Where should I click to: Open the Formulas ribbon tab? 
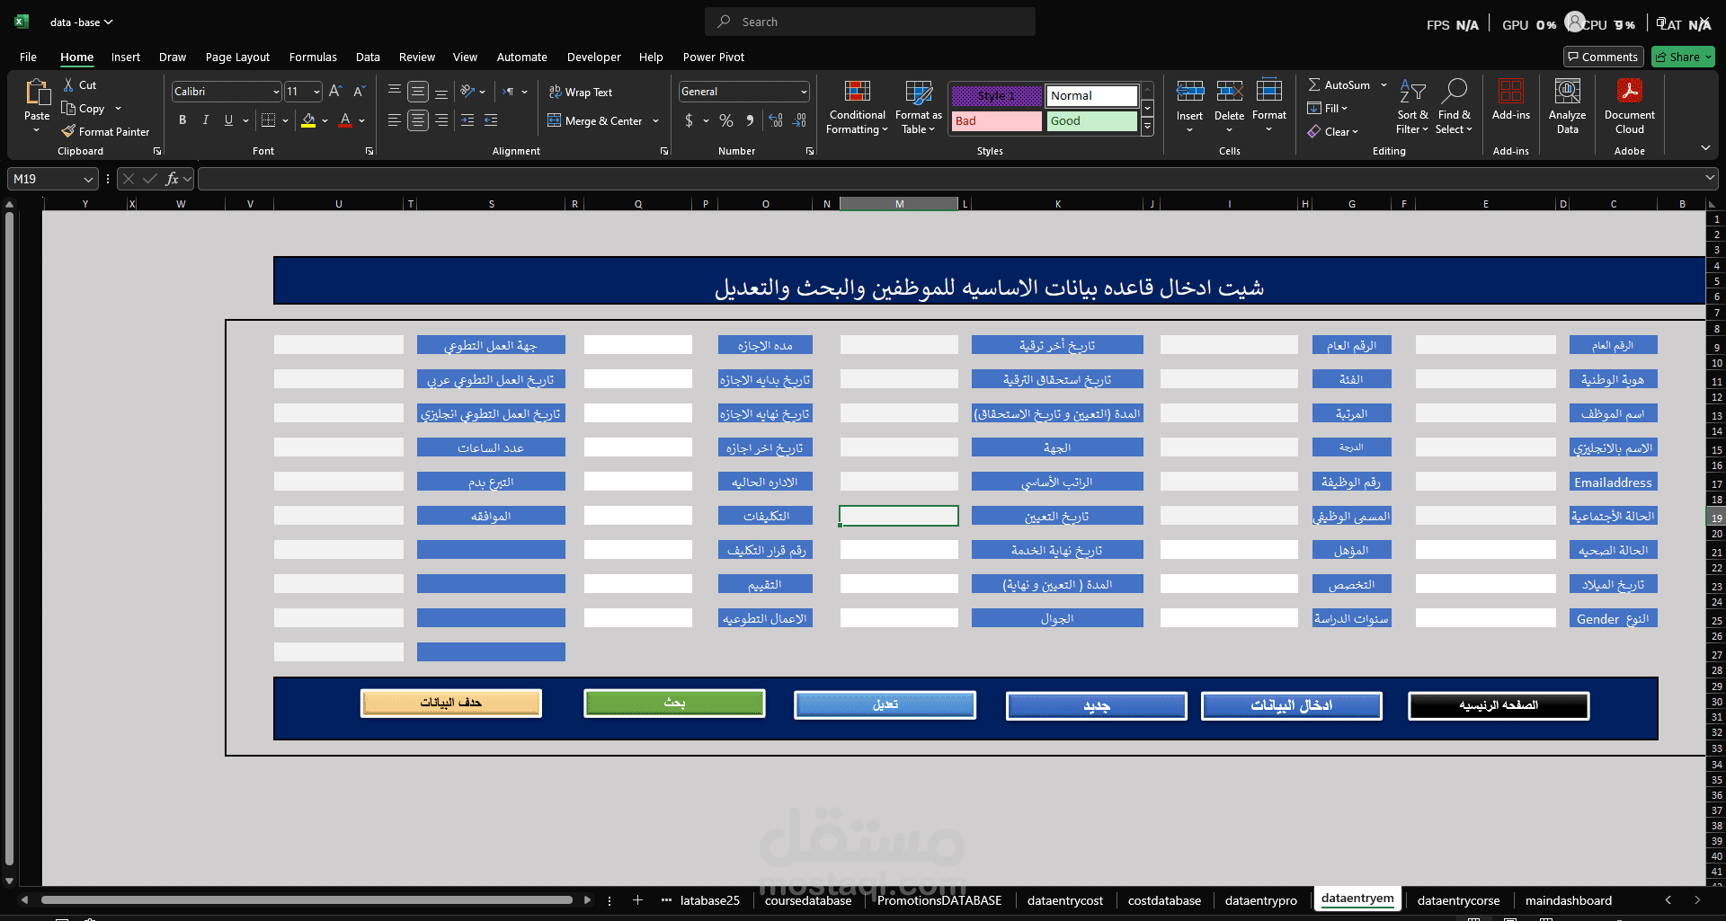click(x=313, y=57)
